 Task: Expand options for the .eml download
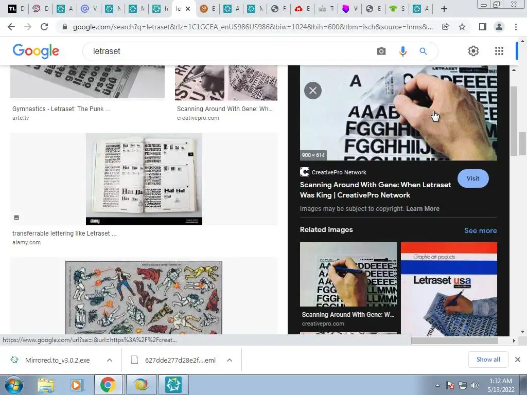coord(230,360)
